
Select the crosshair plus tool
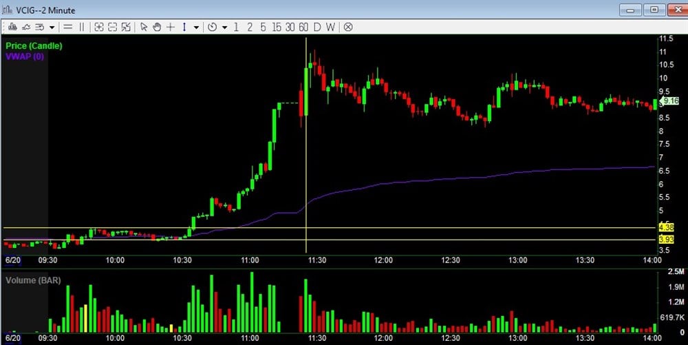(x=171, y=28)
